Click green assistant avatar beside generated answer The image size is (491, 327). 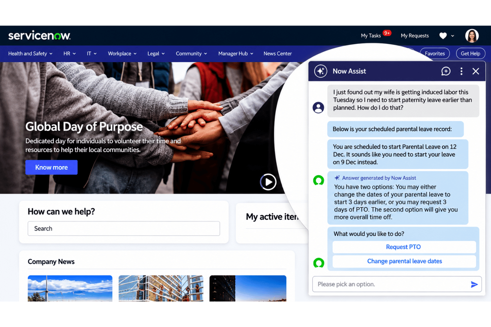[x=318, y=181]
